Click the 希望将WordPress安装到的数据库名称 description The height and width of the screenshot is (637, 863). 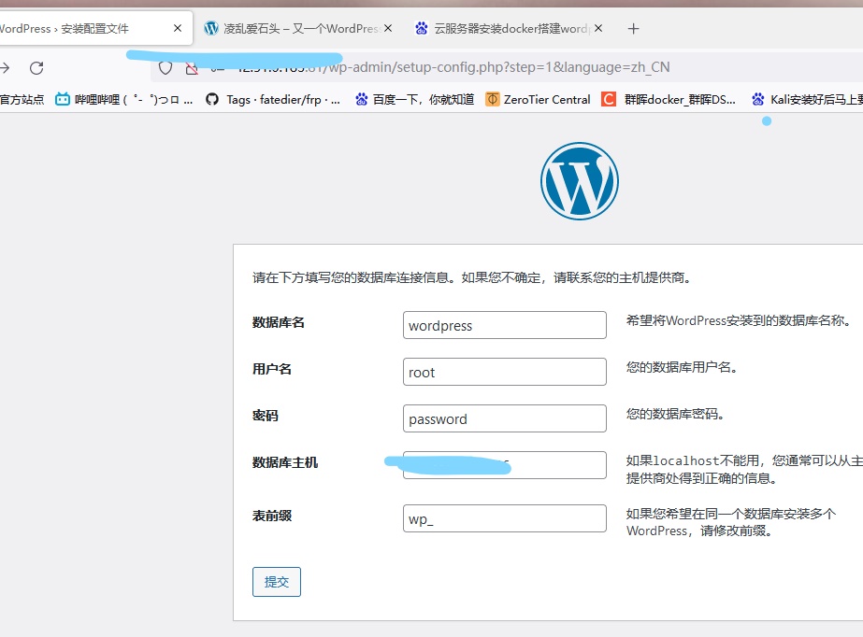point(739,320)
